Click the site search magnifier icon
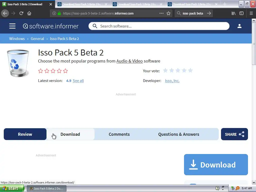 pyautogui.click(x=95, y=26)
